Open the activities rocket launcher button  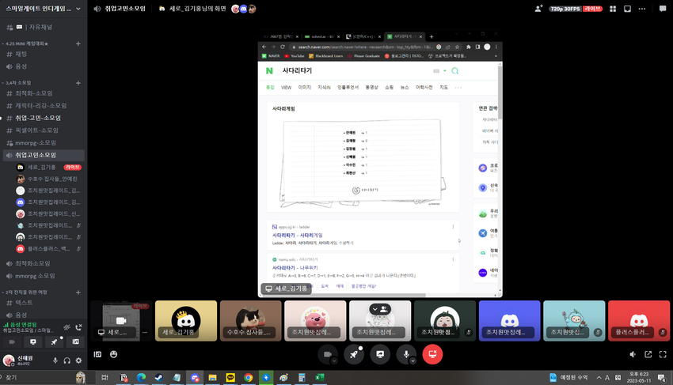(x=355, y=355)
